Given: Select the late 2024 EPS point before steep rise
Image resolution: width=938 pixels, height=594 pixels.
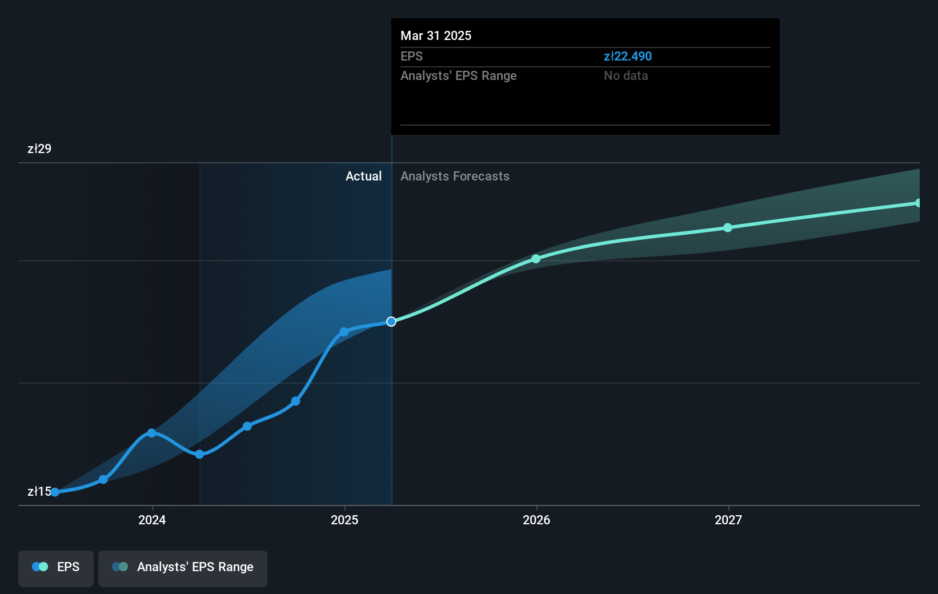Looking at the screenshot, I should pos(295,401).
